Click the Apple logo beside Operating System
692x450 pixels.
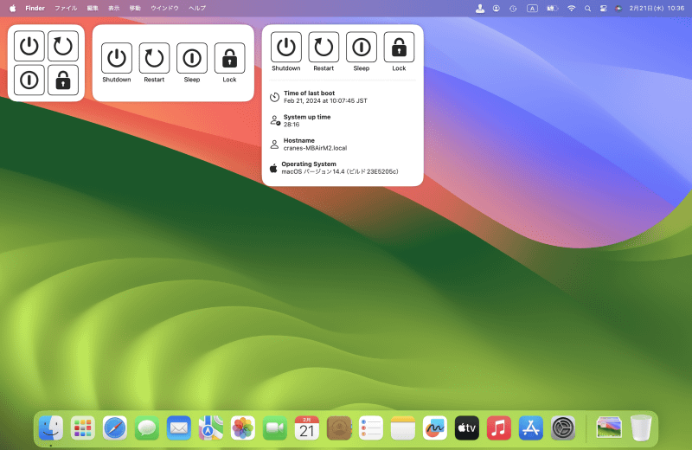[x=273, y=168]
